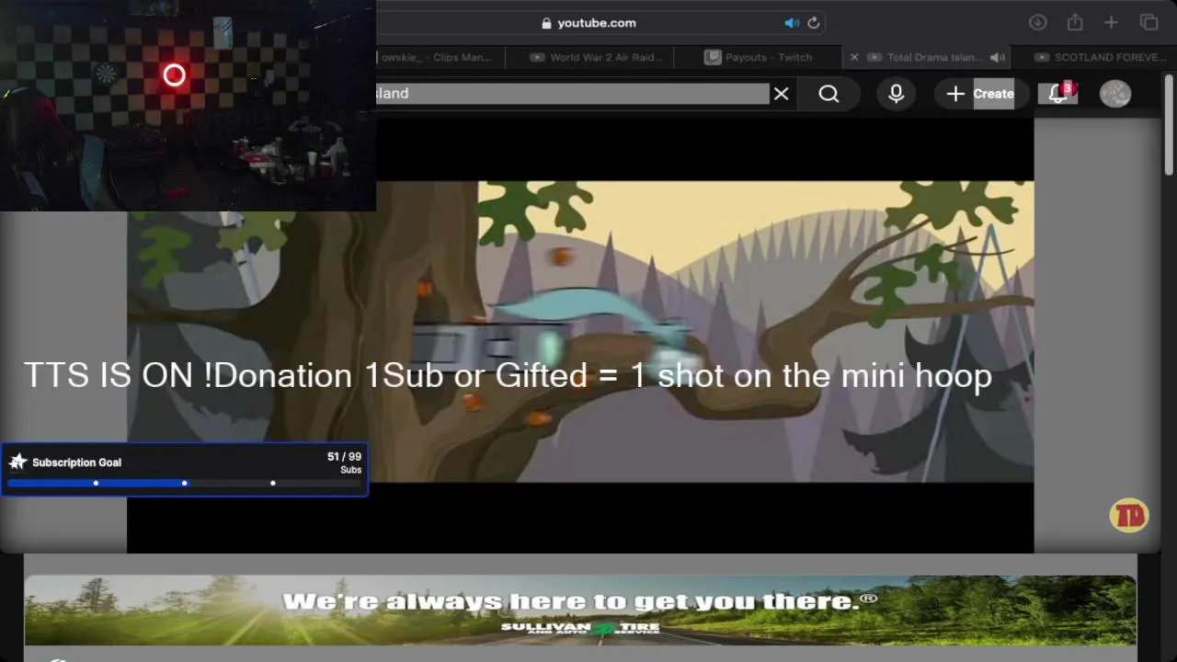The image size is (1177, 662).
Task: Mute the tab audio in the address bar
Action: tap(792, 23)
